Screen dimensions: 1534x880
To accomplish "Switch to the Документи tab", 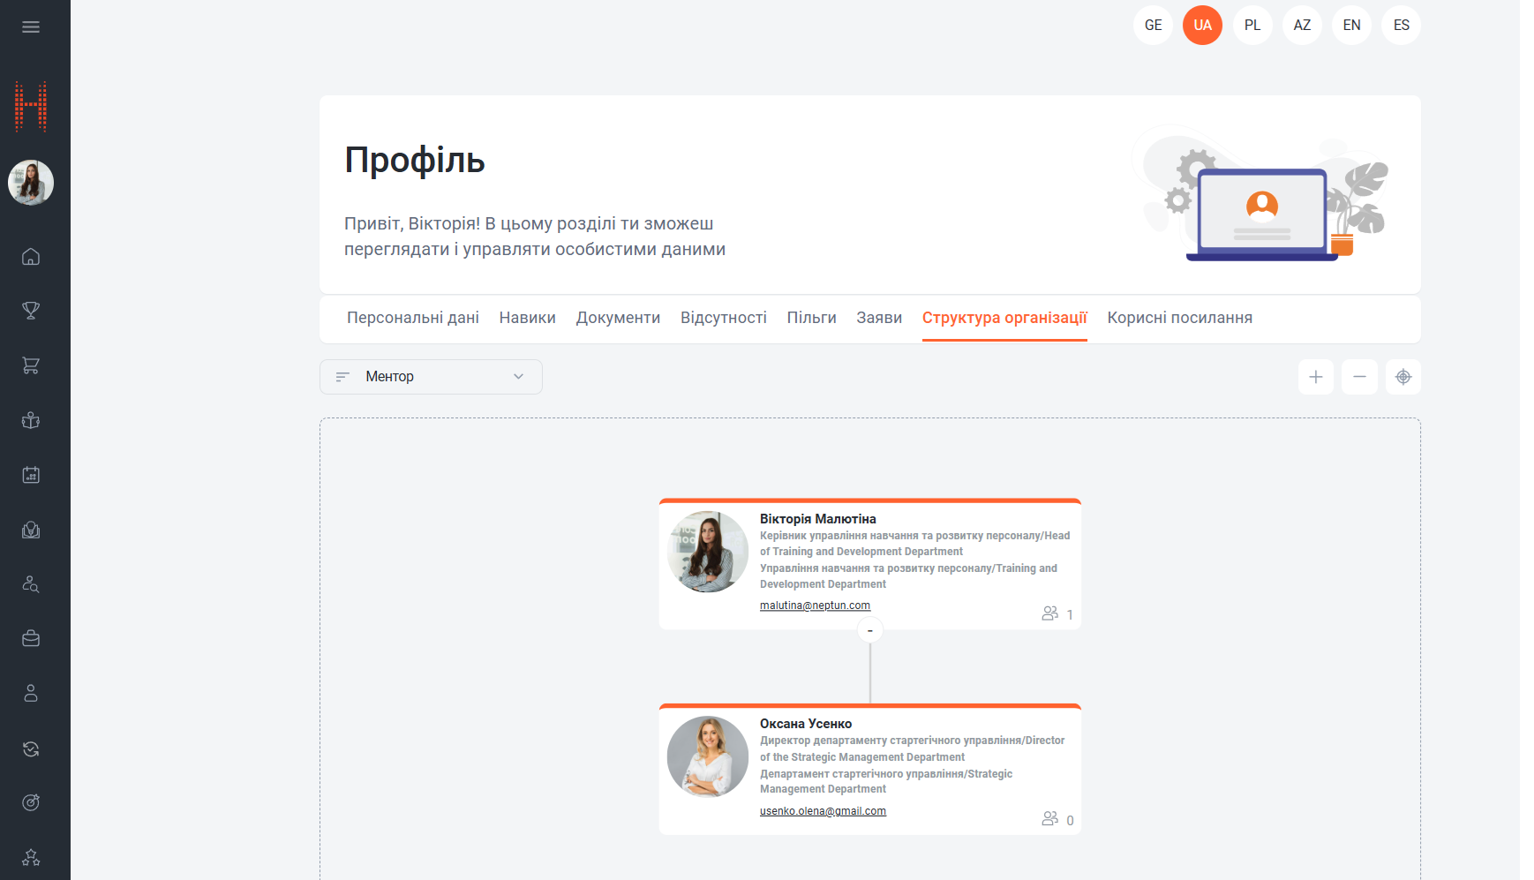I will tap(618, 318).
